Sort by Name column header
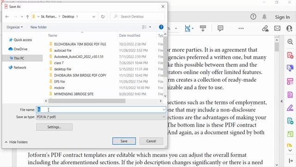Image resolution: width=296 pixels, height=167 pixels. pos(53,35)
